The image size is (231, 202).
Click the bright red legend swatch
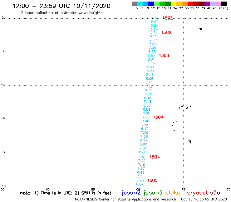pyautogui.click(x=190, y=4)
